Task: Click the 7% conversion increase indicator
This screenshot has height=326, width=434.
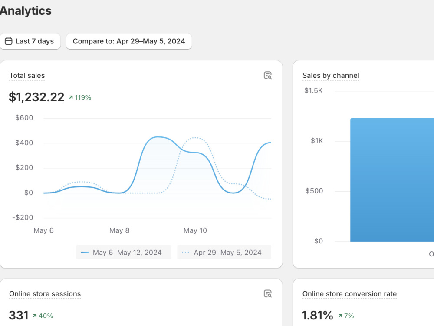Action: [x=346, y=316]
